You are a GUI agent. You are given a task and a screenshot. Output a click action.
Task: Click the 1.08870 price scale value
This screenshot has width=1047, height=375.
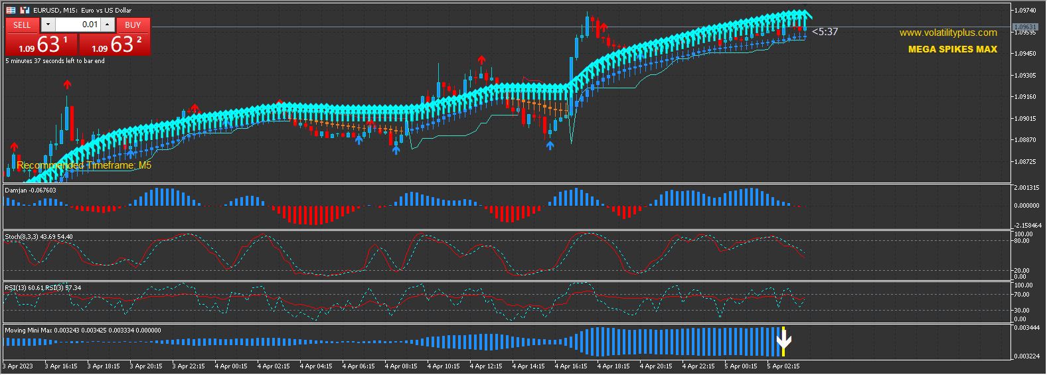tap(1025, 140)
